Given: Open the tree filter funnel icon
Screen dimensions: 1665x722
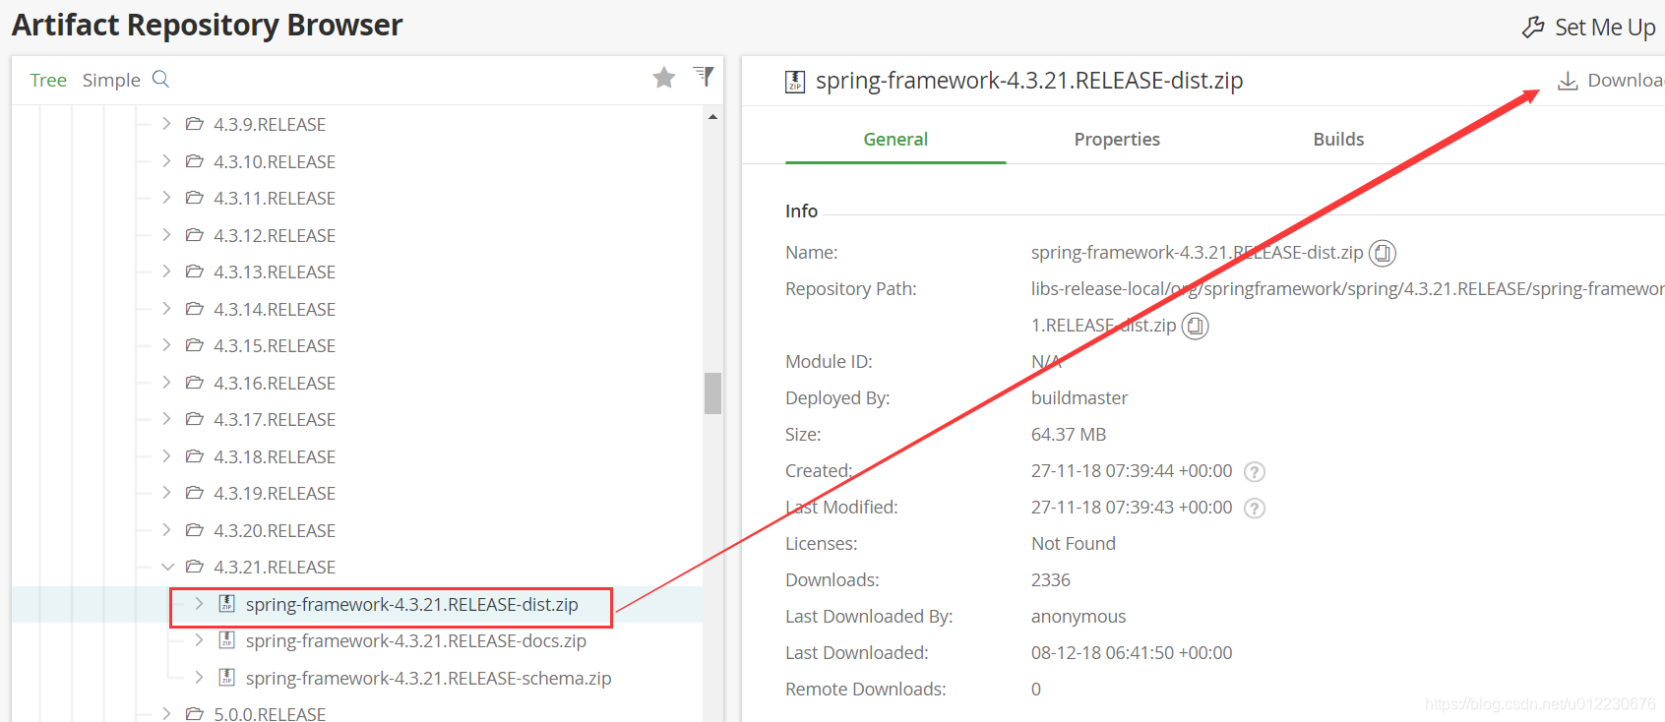Looking at the screenshot, I should (x=704, y=76).
